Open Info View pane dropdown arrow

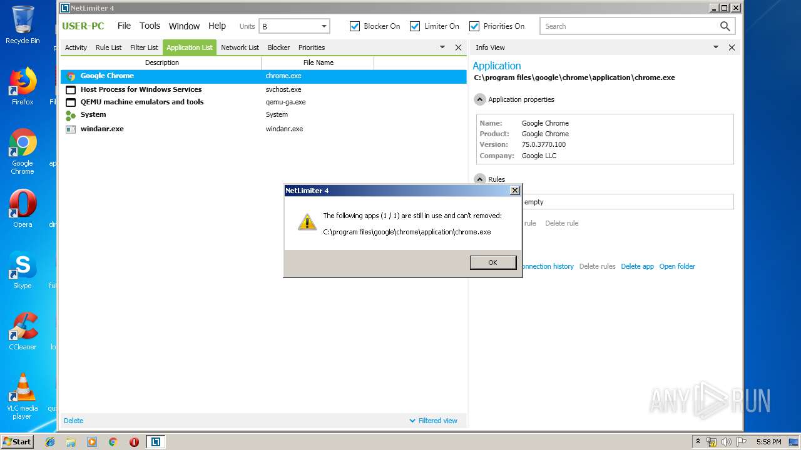(716, 47)
